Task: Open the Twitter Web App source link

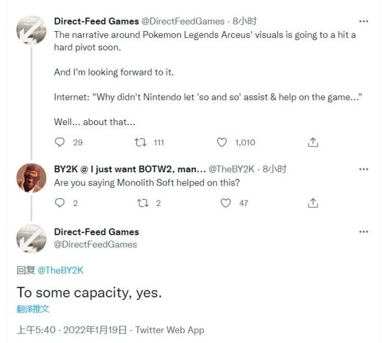Action: pos(170,330)
